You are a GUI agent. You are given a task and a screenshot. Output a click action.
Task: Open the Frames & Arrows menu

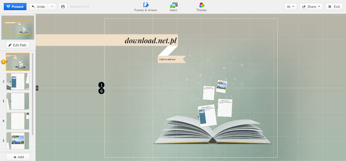coord(146,7)
